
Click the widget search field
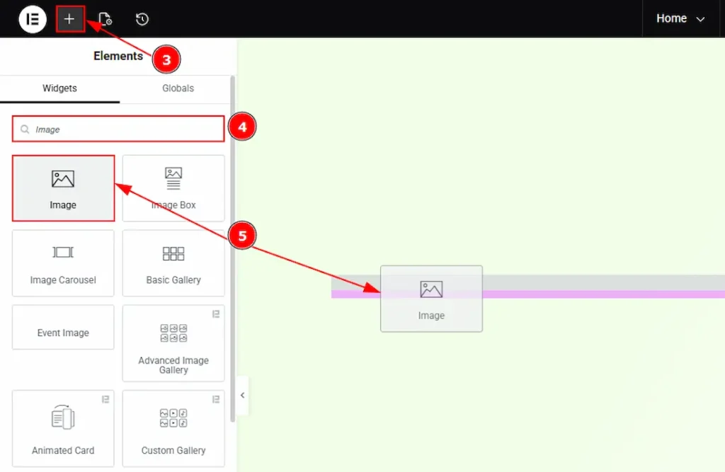tap(120, 129)
